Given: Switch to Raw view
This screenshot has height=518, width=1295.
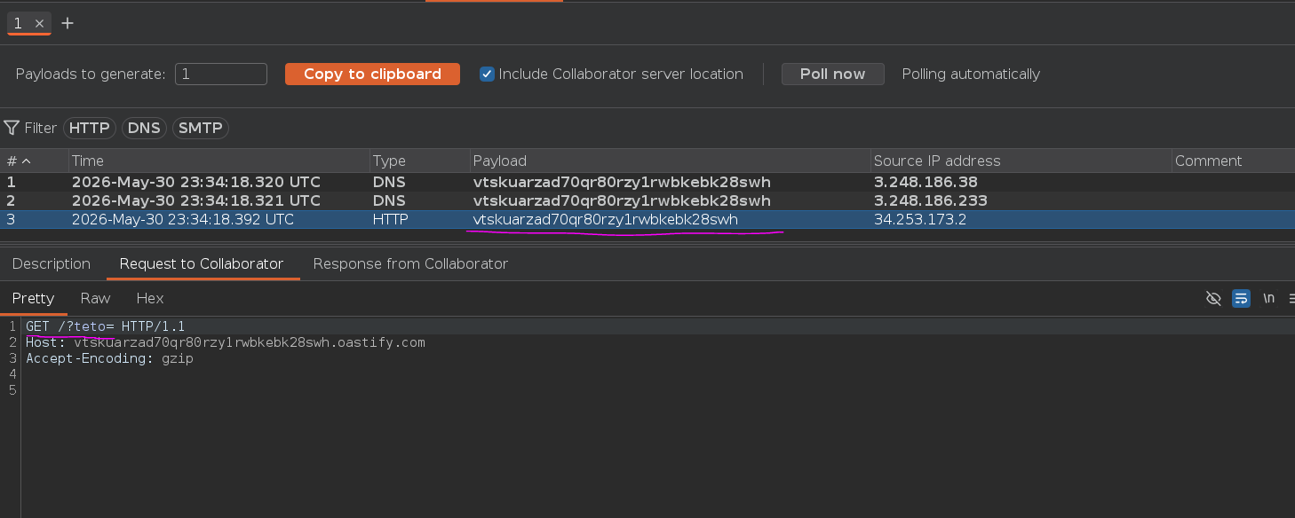Looking at the screenshot, I should coord(95,298).
